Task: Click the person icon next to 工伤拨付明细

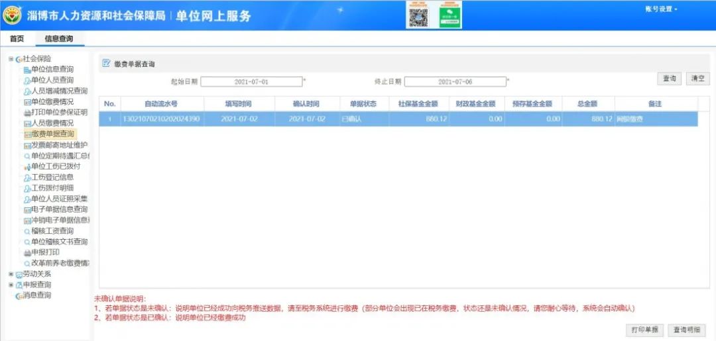Action: click(27, 188)
